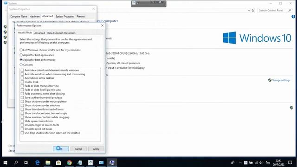Click the Control Panel help icon
This screenshot has width=297, height=167.
click(293, 17)
